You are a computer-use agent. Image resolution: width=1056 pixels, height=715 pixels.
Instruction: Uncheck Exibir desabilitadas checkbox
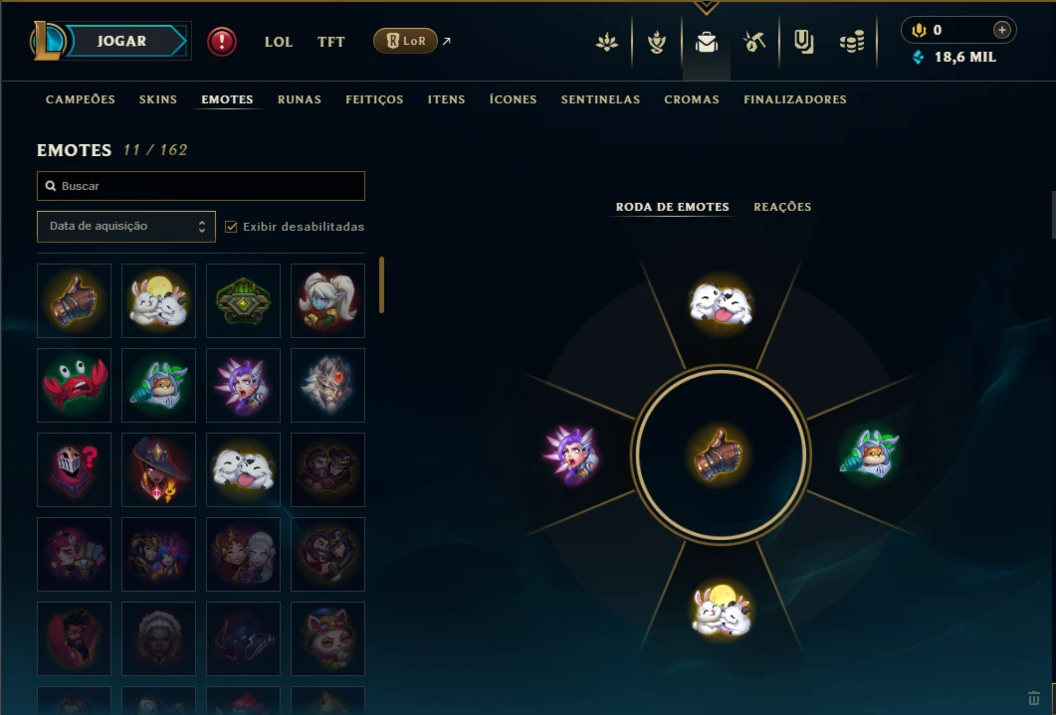tap(231, 227)
